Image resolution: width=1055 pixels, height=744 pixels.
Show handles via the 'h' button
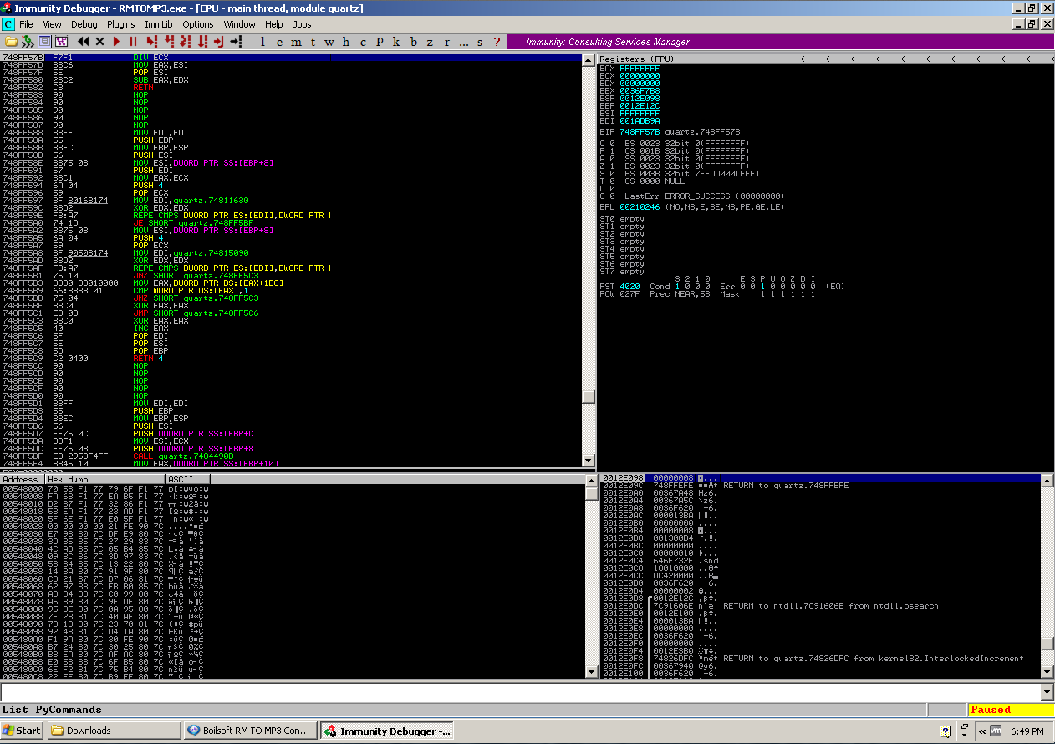pyautogui.click(x=345, y=42)
